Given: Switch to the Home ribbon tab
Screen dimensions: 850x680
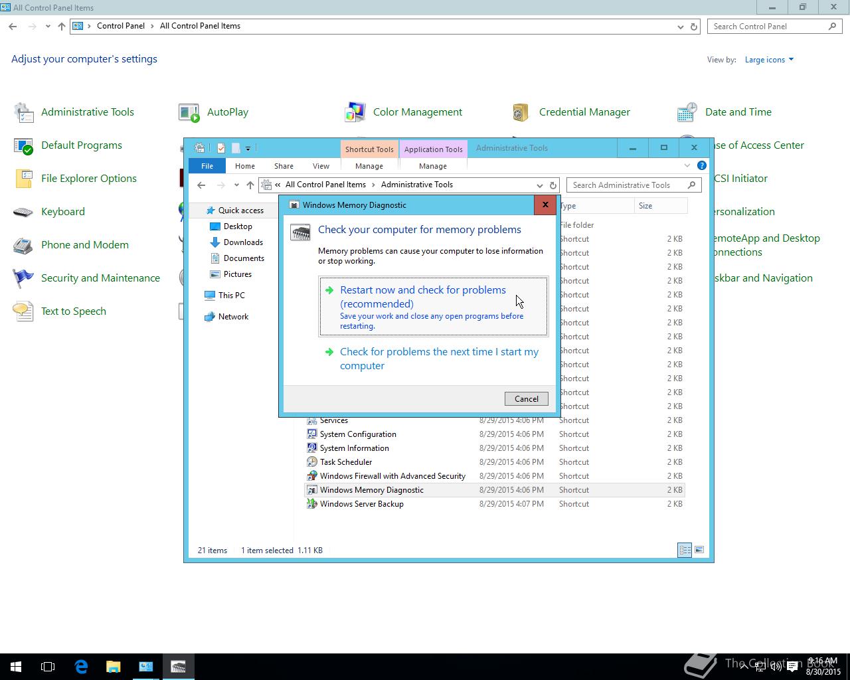Looking at the screenshot, I should click(244, 166).
